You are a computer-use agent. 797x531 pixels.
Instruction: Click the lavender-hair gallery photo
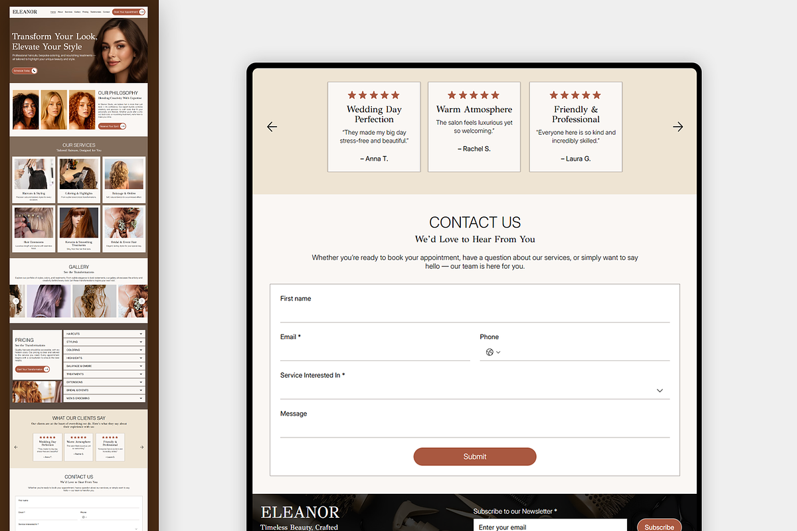click(x=48, y=301)
